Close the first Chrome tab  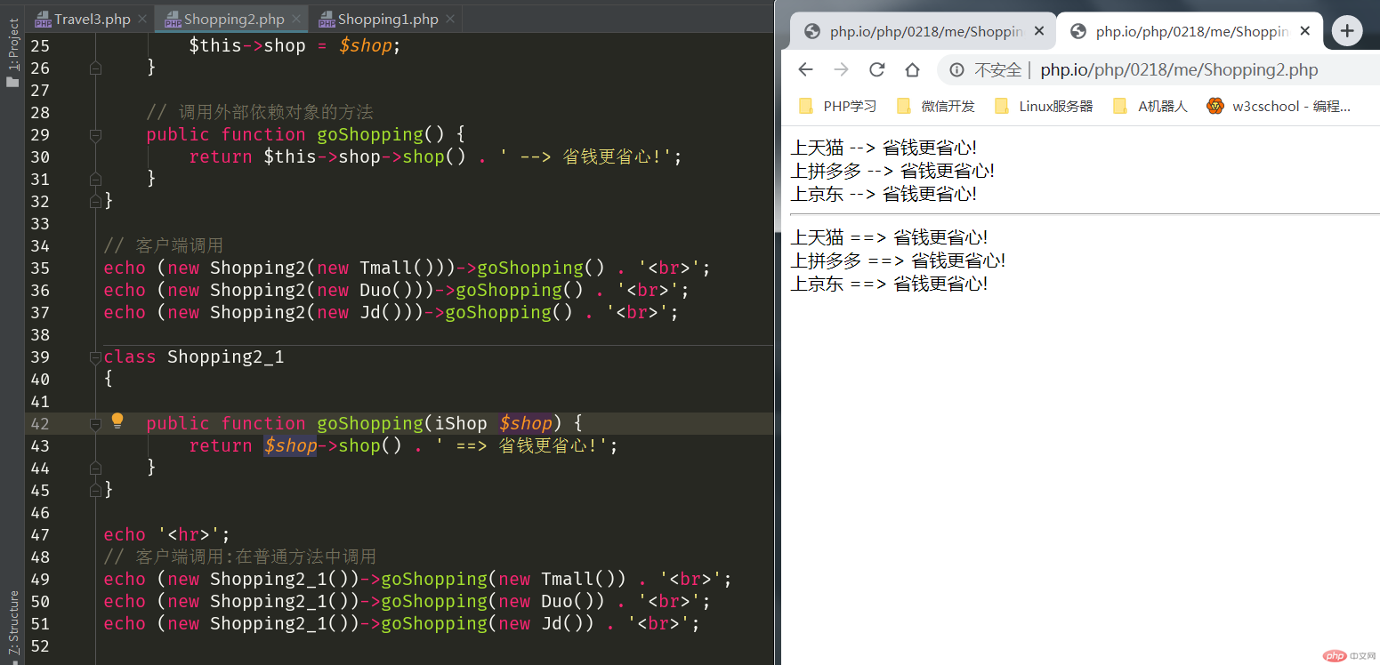pyautogui.click(x=1039, y=31)
